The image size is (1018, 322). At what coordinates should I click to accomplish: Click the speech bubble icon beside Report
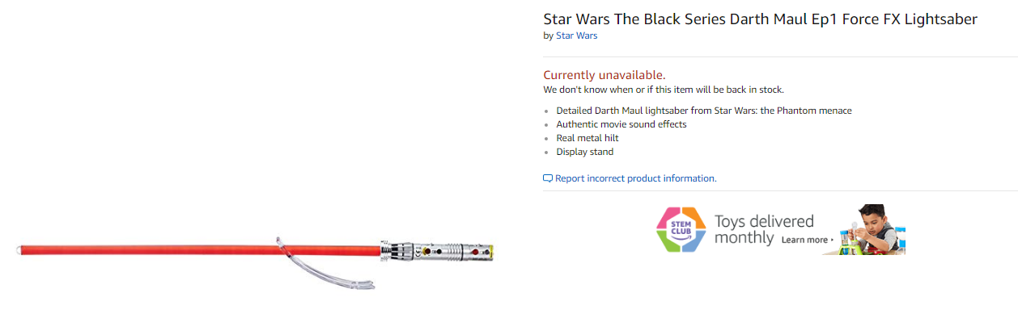click(x=548, y=178)
